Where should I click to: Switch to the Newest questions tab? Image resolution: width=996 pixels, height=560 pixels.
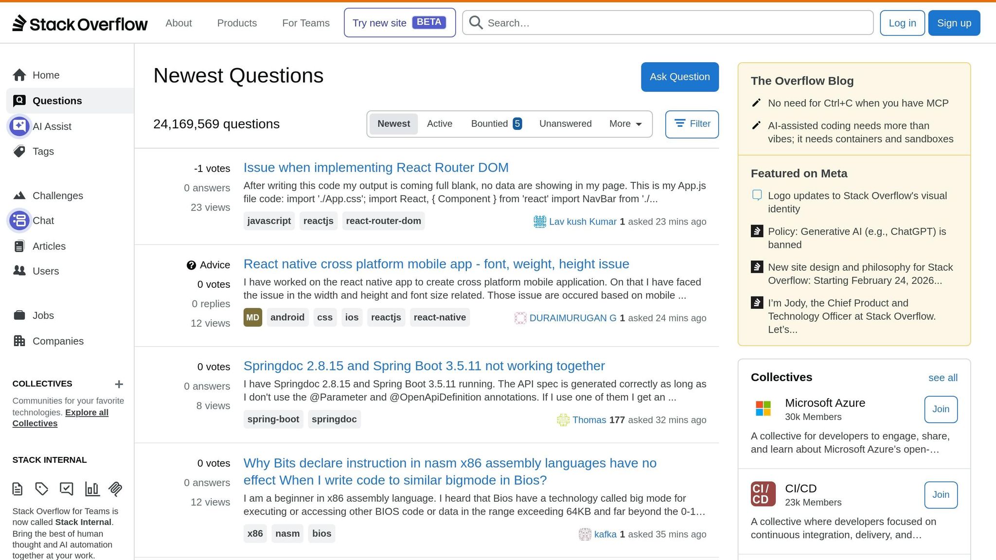pyautogui.click(x=393, y=123)
